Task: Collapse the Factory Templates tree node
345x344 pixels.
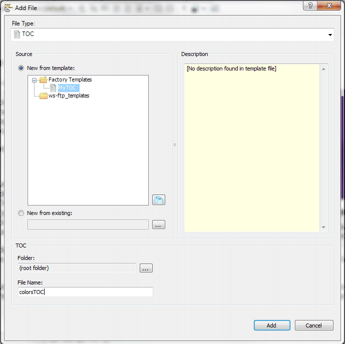Action: pos(35,80)
